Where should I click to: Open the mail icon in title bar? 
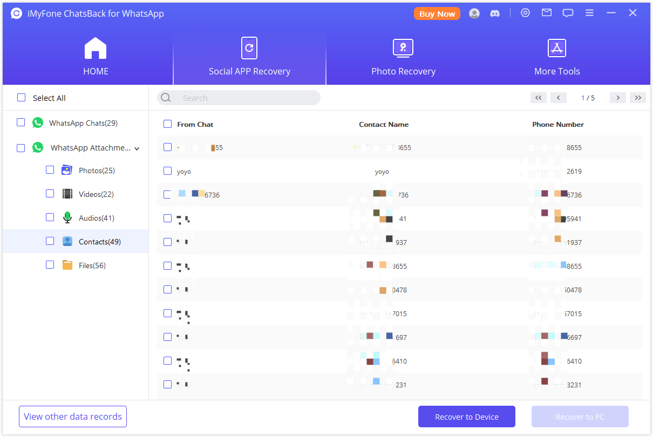coord(547,13)
